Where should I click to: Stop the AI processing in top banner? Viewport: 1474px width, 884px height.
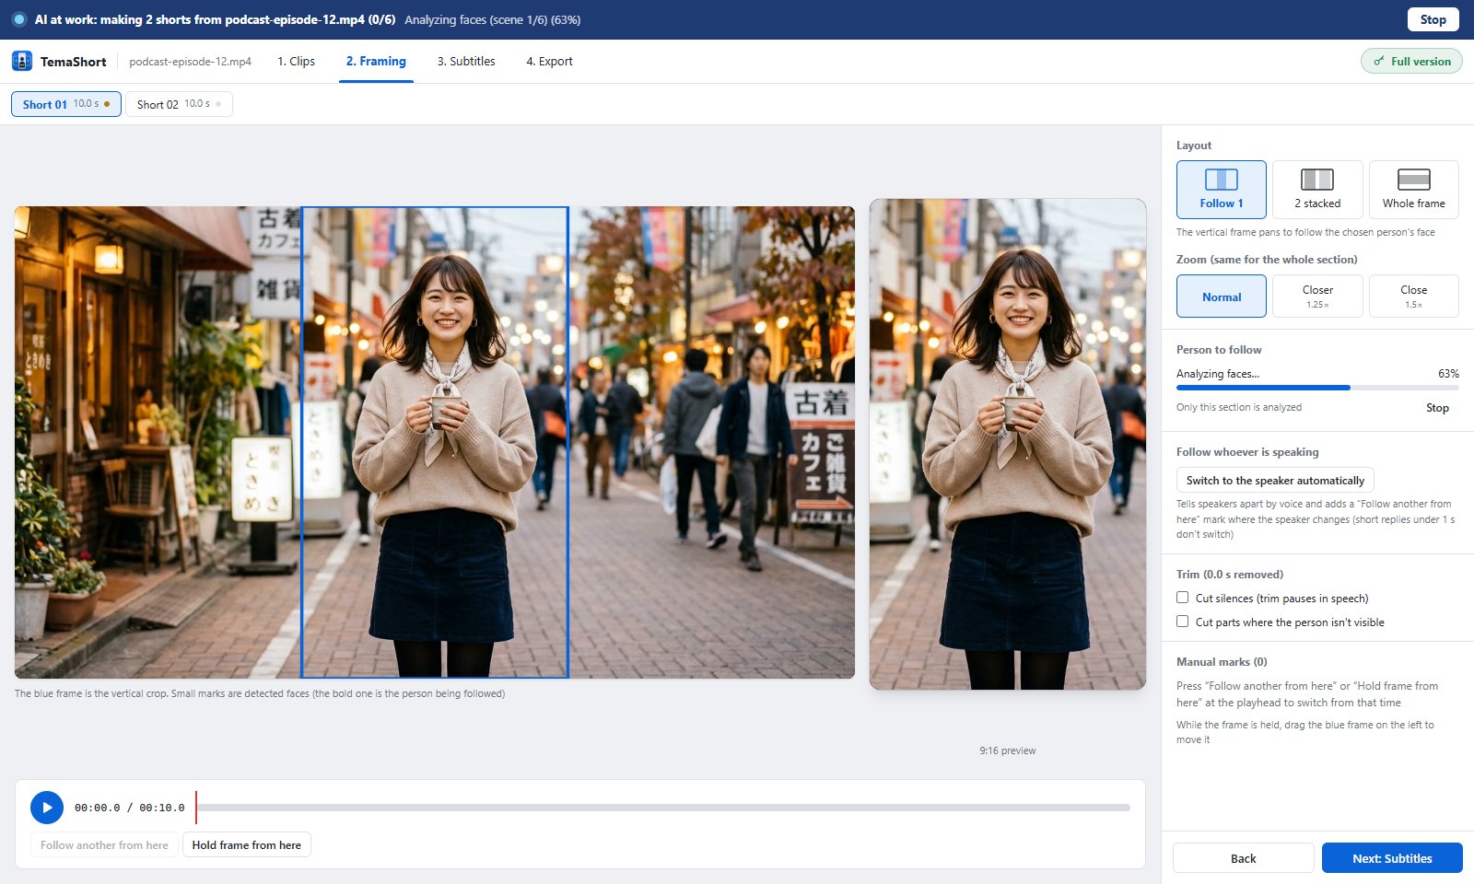pos(1433,19)
